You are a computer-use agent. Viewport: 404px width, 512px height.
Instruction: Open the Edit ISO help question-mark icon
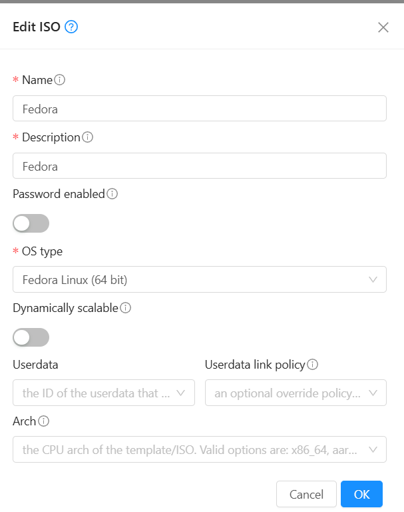[x=71, y=27]
